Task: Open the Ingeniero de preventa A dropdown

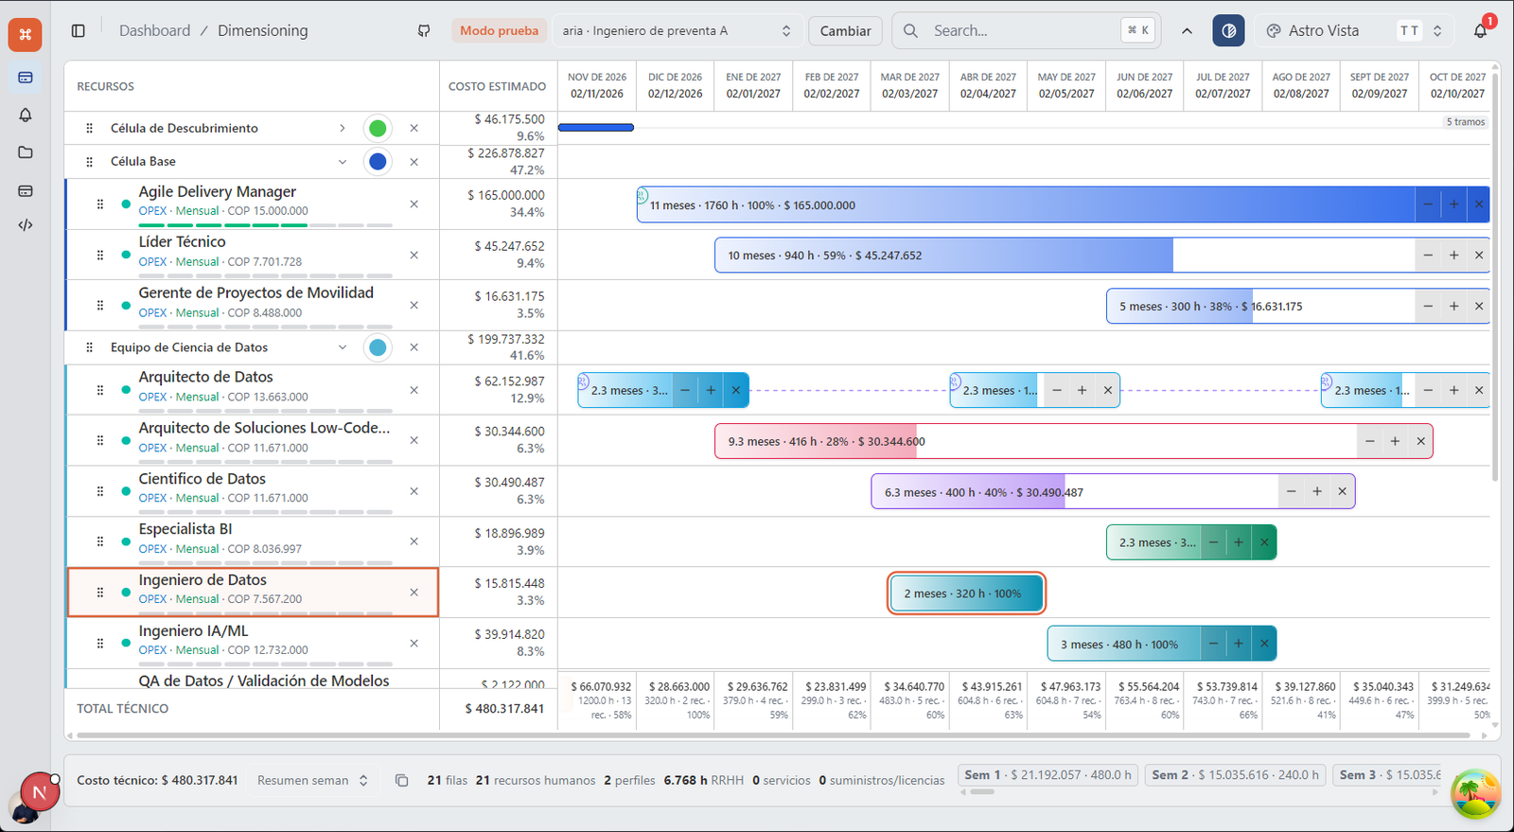Action: [x=677, y=31]
